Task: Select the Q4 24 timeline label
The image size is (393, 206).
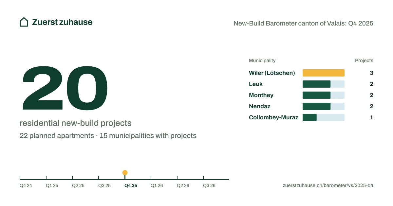Action: [26, 185]
